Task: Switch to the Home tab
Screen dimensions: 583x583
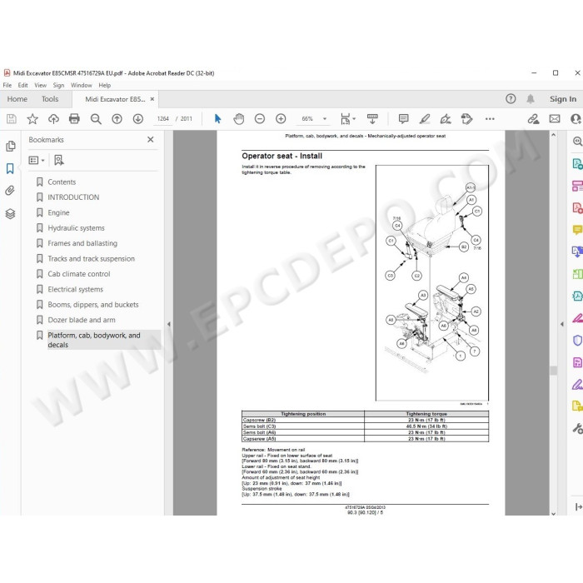Action: point(17,99)
